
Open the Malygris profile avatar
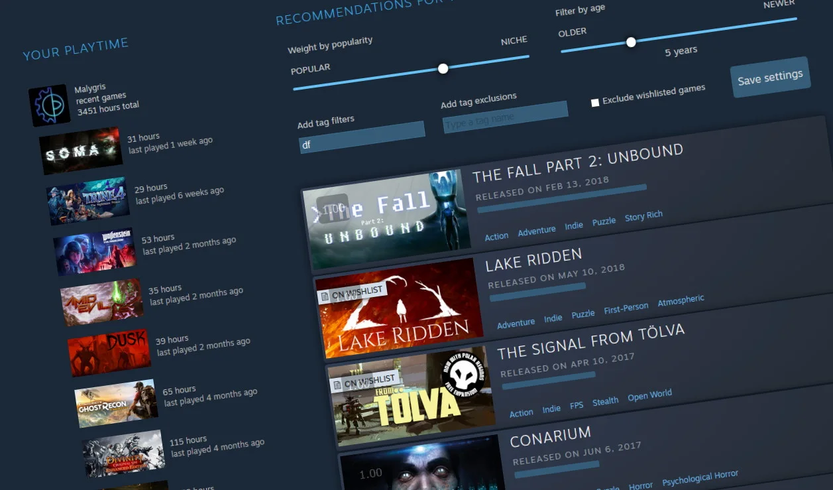(50, 105)
